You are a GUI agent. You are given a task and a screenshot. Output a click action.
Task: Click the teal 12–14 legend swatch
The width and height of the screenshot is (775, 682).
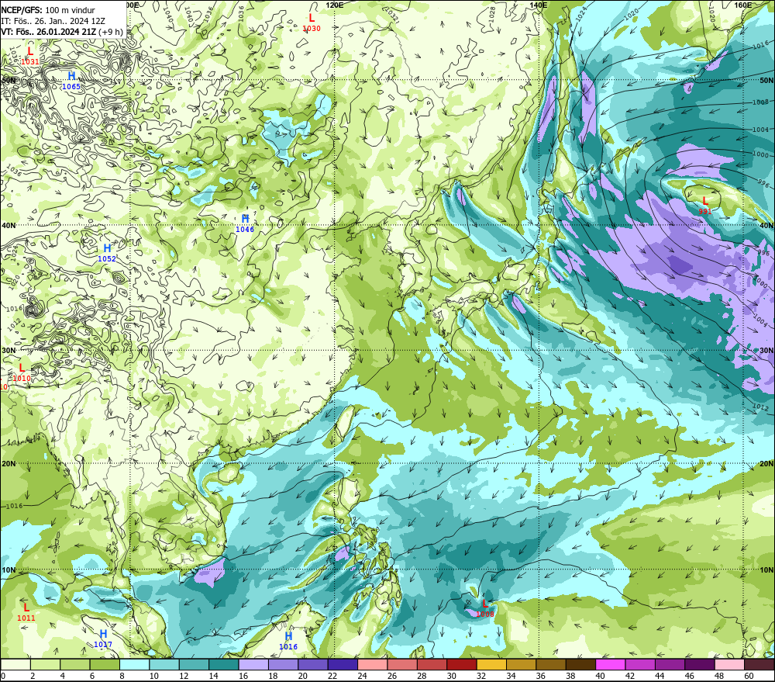pos(195,664)
